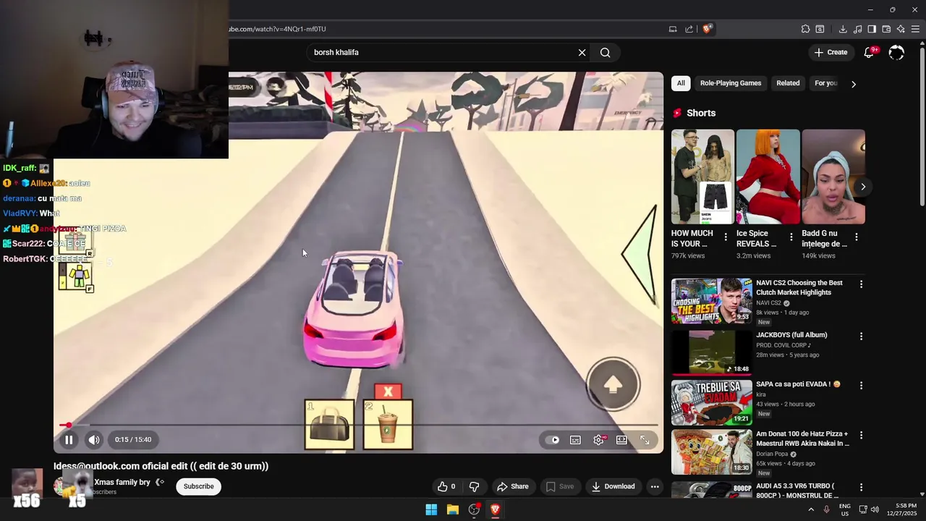Open more options for AUDI A5 video
The height and width of the screenshot is (521, 926).
pyautogui.click(x=861, y=487)
